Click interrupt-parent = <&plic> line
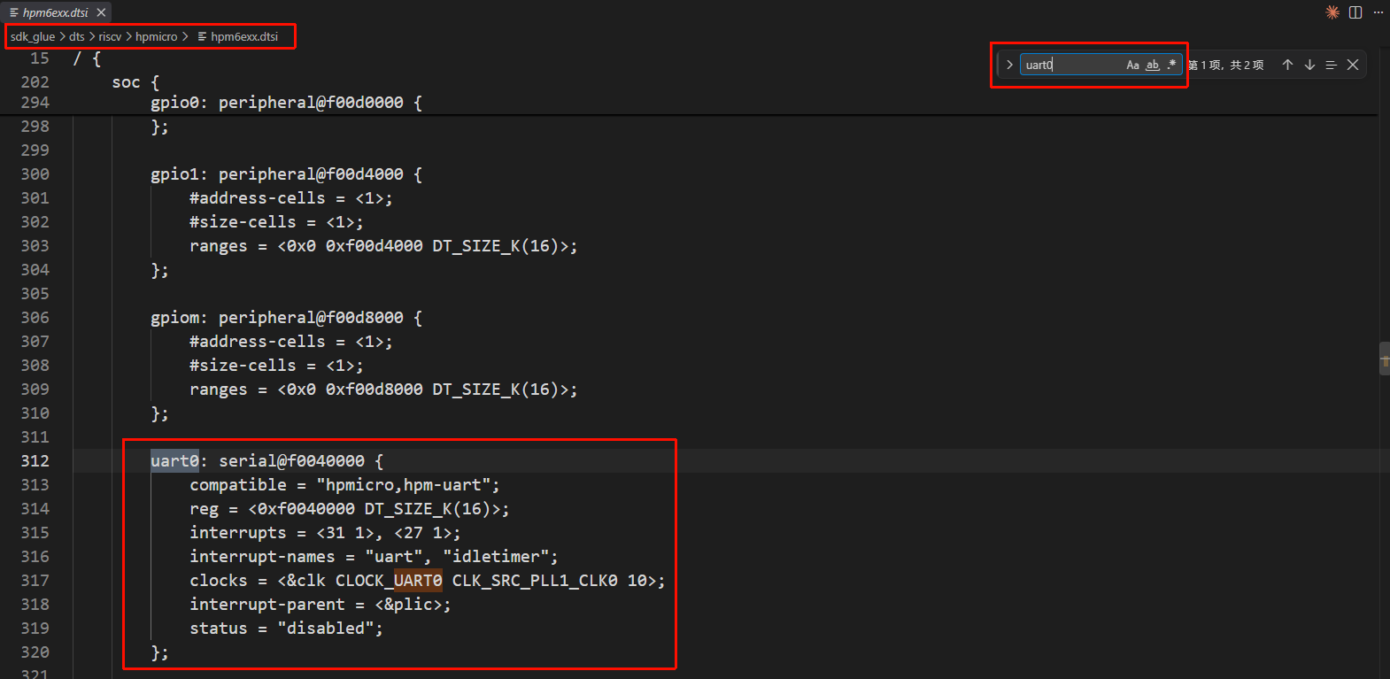Viewport: 1390px width, 679px height. pos(320,605)
